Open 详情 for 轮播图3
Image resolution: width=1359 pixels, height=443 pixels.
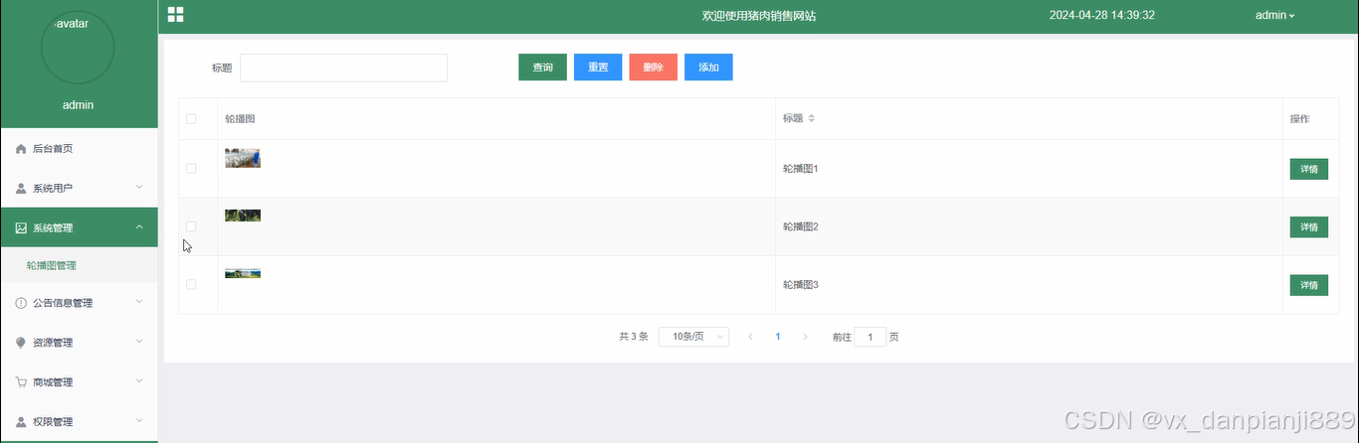pyautogui.click(x=1308, y=285)
